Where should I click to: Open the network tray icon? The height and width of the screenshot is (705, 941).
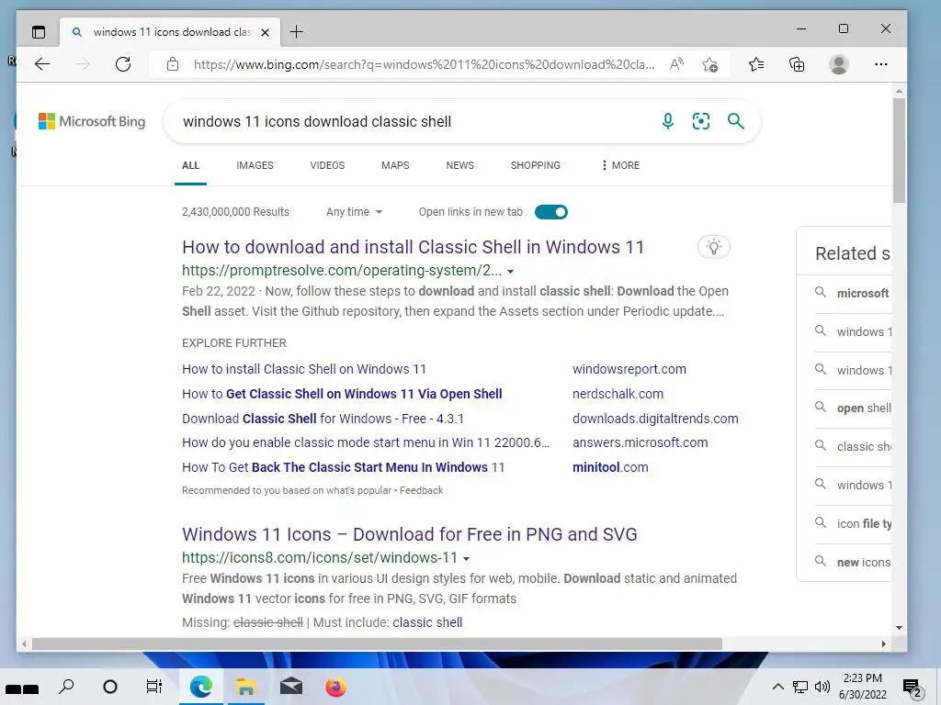click(x=800, y=687)
